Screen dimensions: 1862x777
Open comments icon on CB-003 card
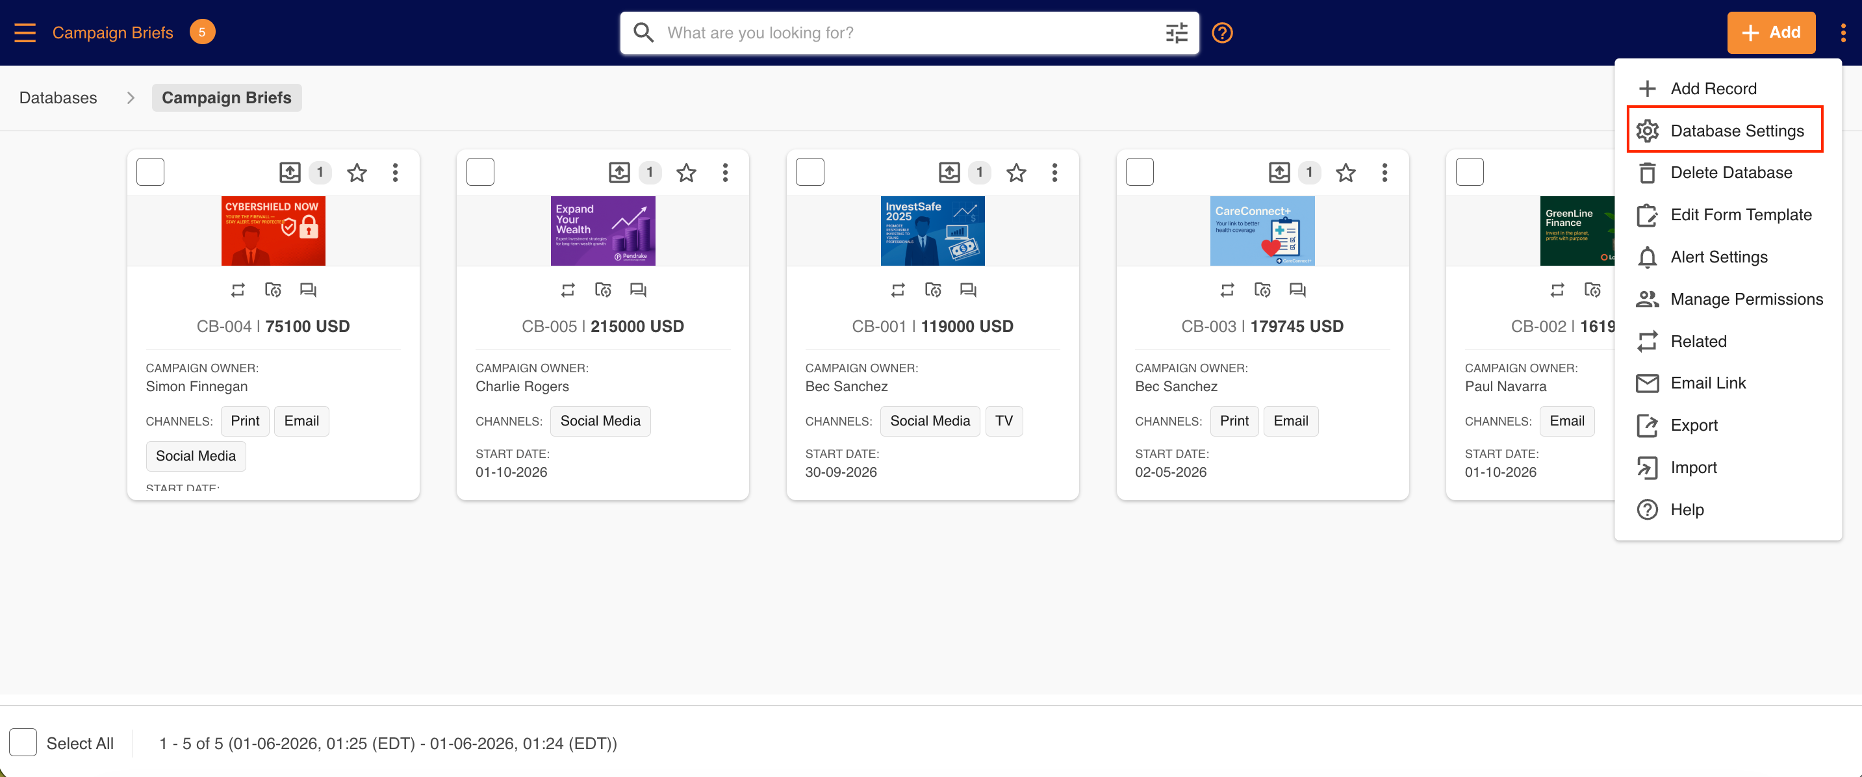click(1297, 290)
